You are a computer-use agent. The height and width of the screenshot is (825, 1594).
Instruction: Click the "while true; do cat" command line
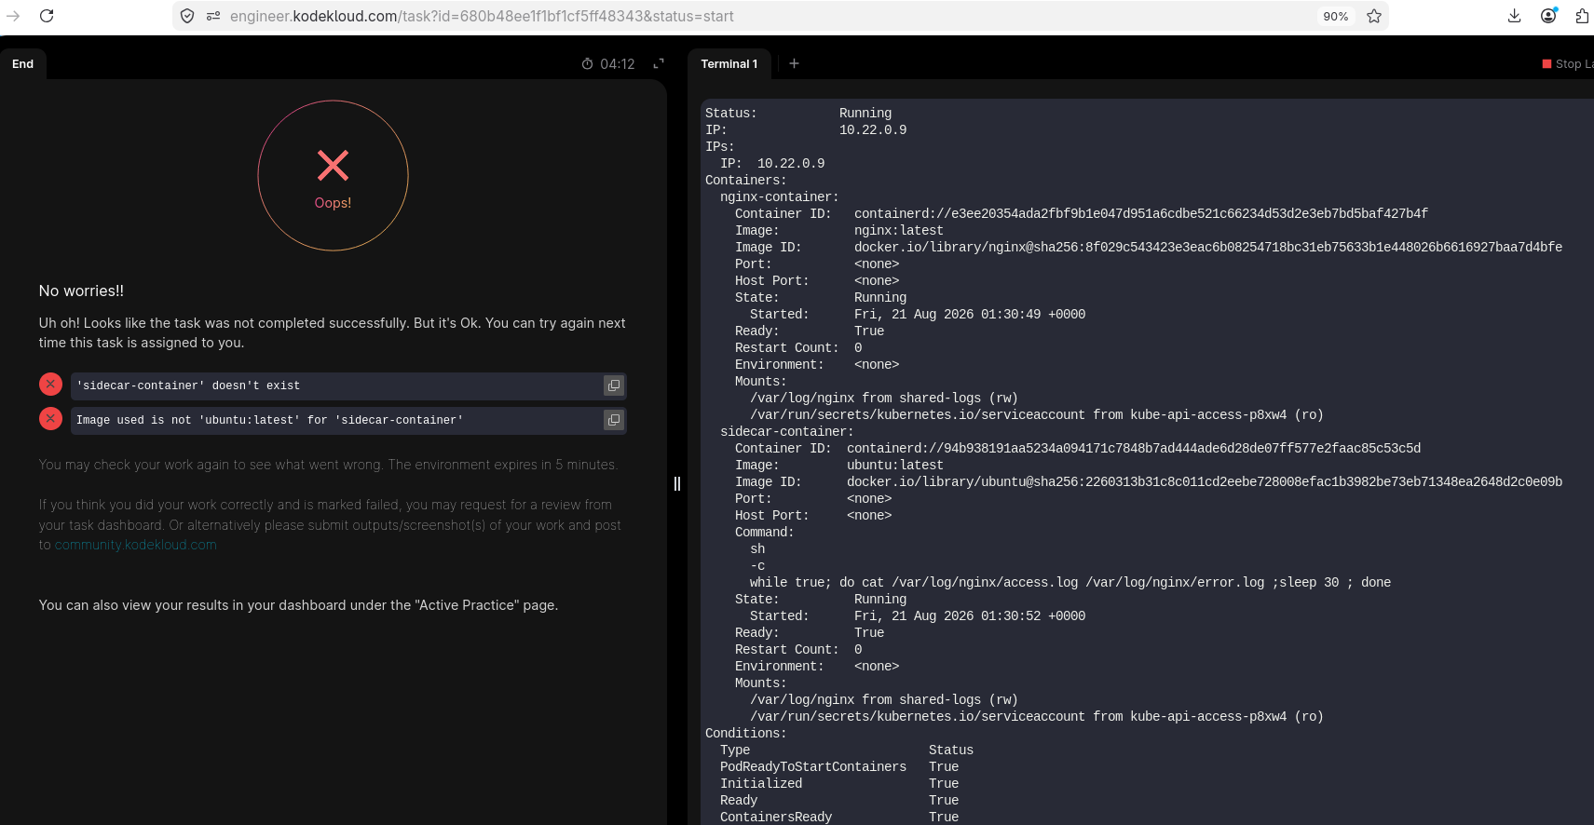coord(1070,583)
